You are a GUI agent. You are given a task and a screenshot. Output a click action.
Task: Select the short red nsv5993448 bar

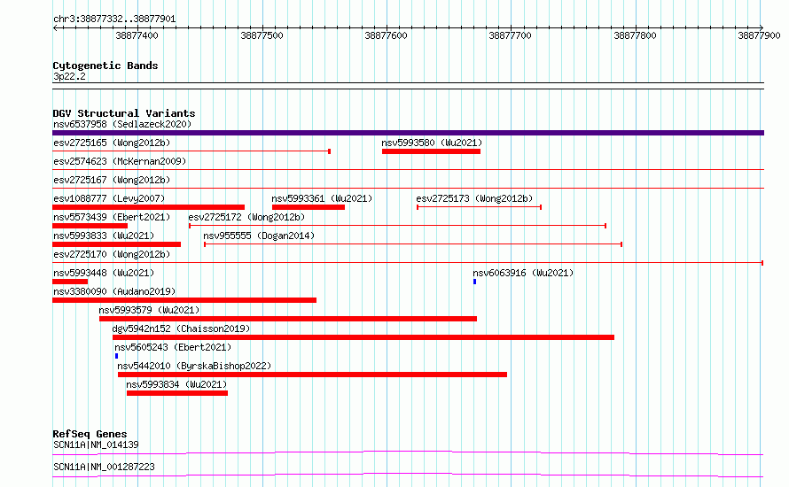tap(70, 282)
